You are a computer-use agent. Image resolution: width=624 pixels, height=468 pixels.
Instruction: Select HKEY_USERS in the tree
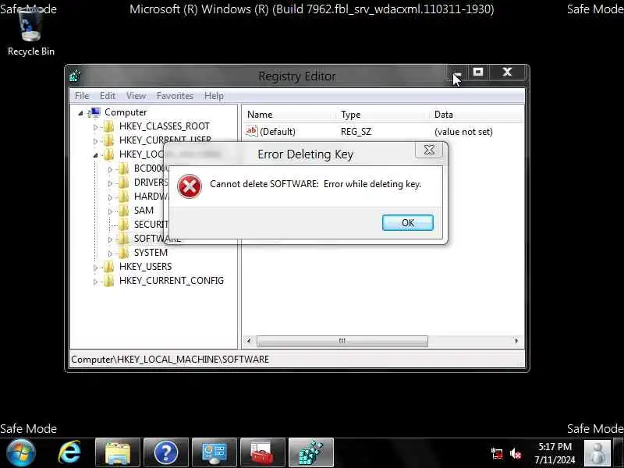click(145, 267)
